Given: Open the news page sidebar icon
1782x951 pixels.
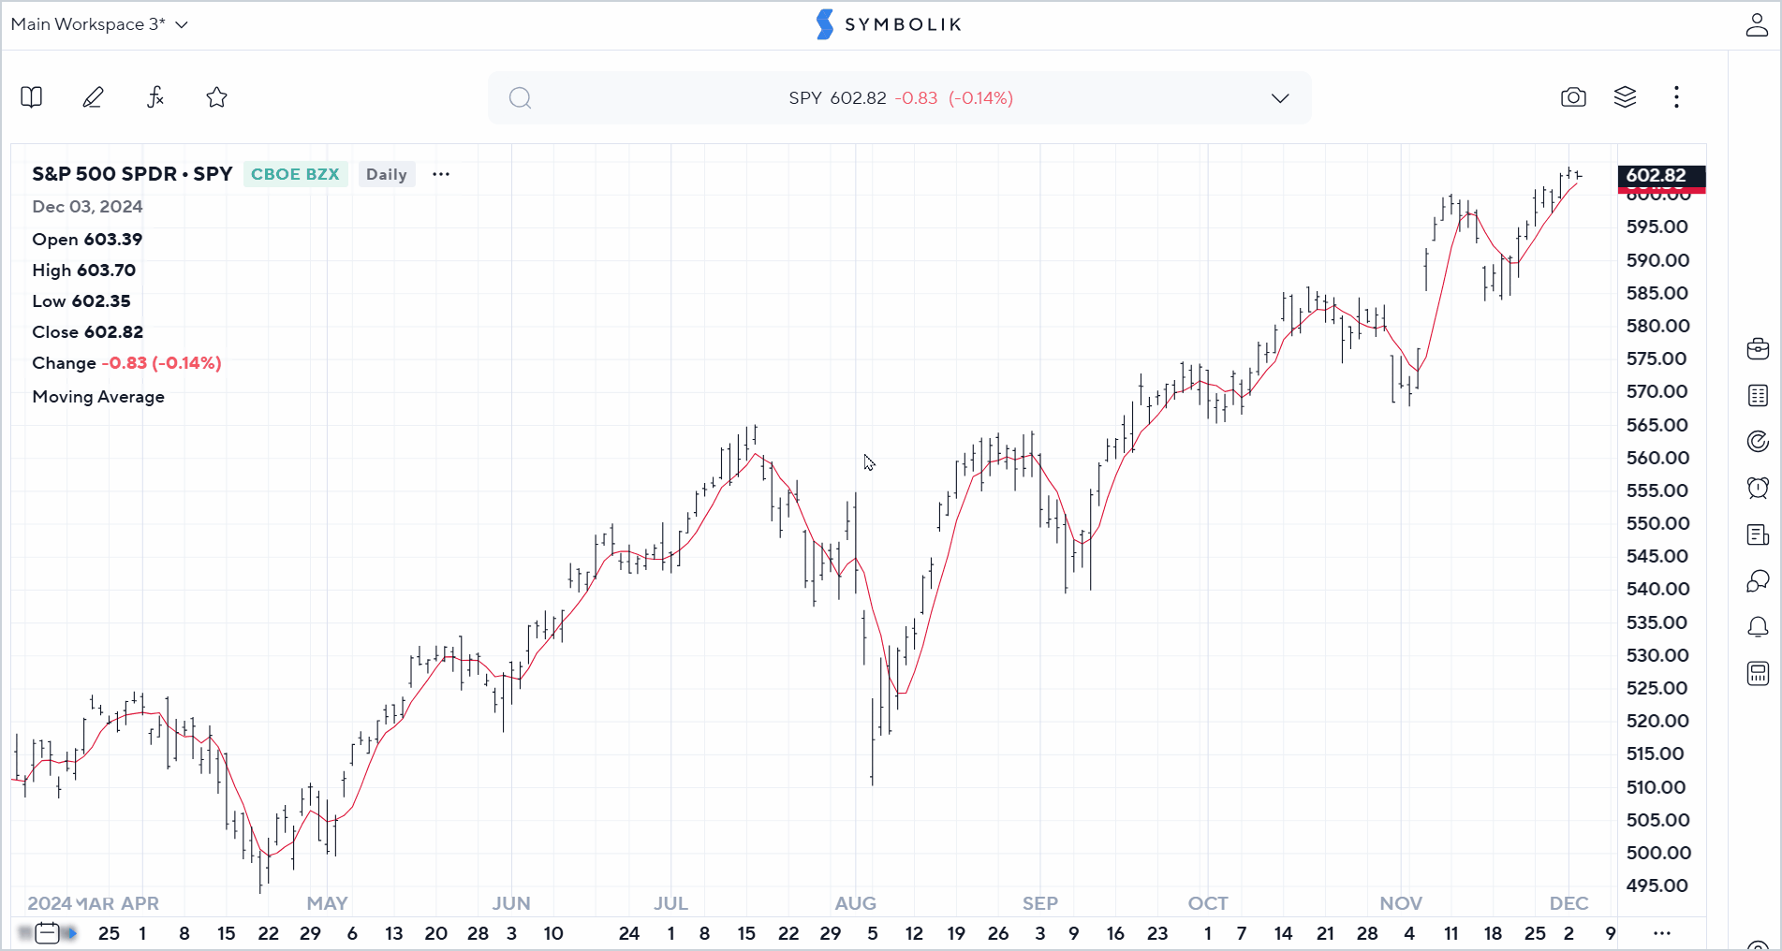Looking at the screenshot, I should click(x=1758, y=535).
